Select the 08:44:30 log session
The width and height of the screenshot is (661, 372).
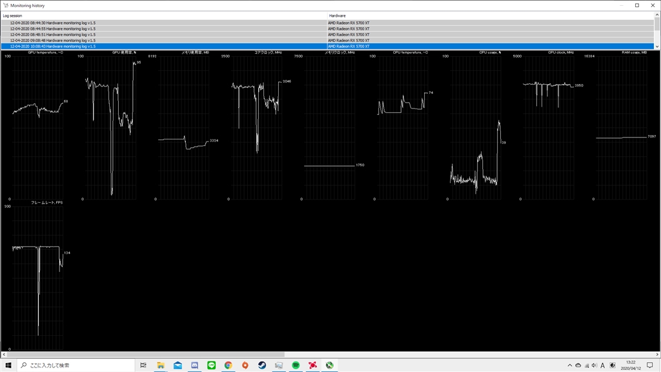[327, 23]
